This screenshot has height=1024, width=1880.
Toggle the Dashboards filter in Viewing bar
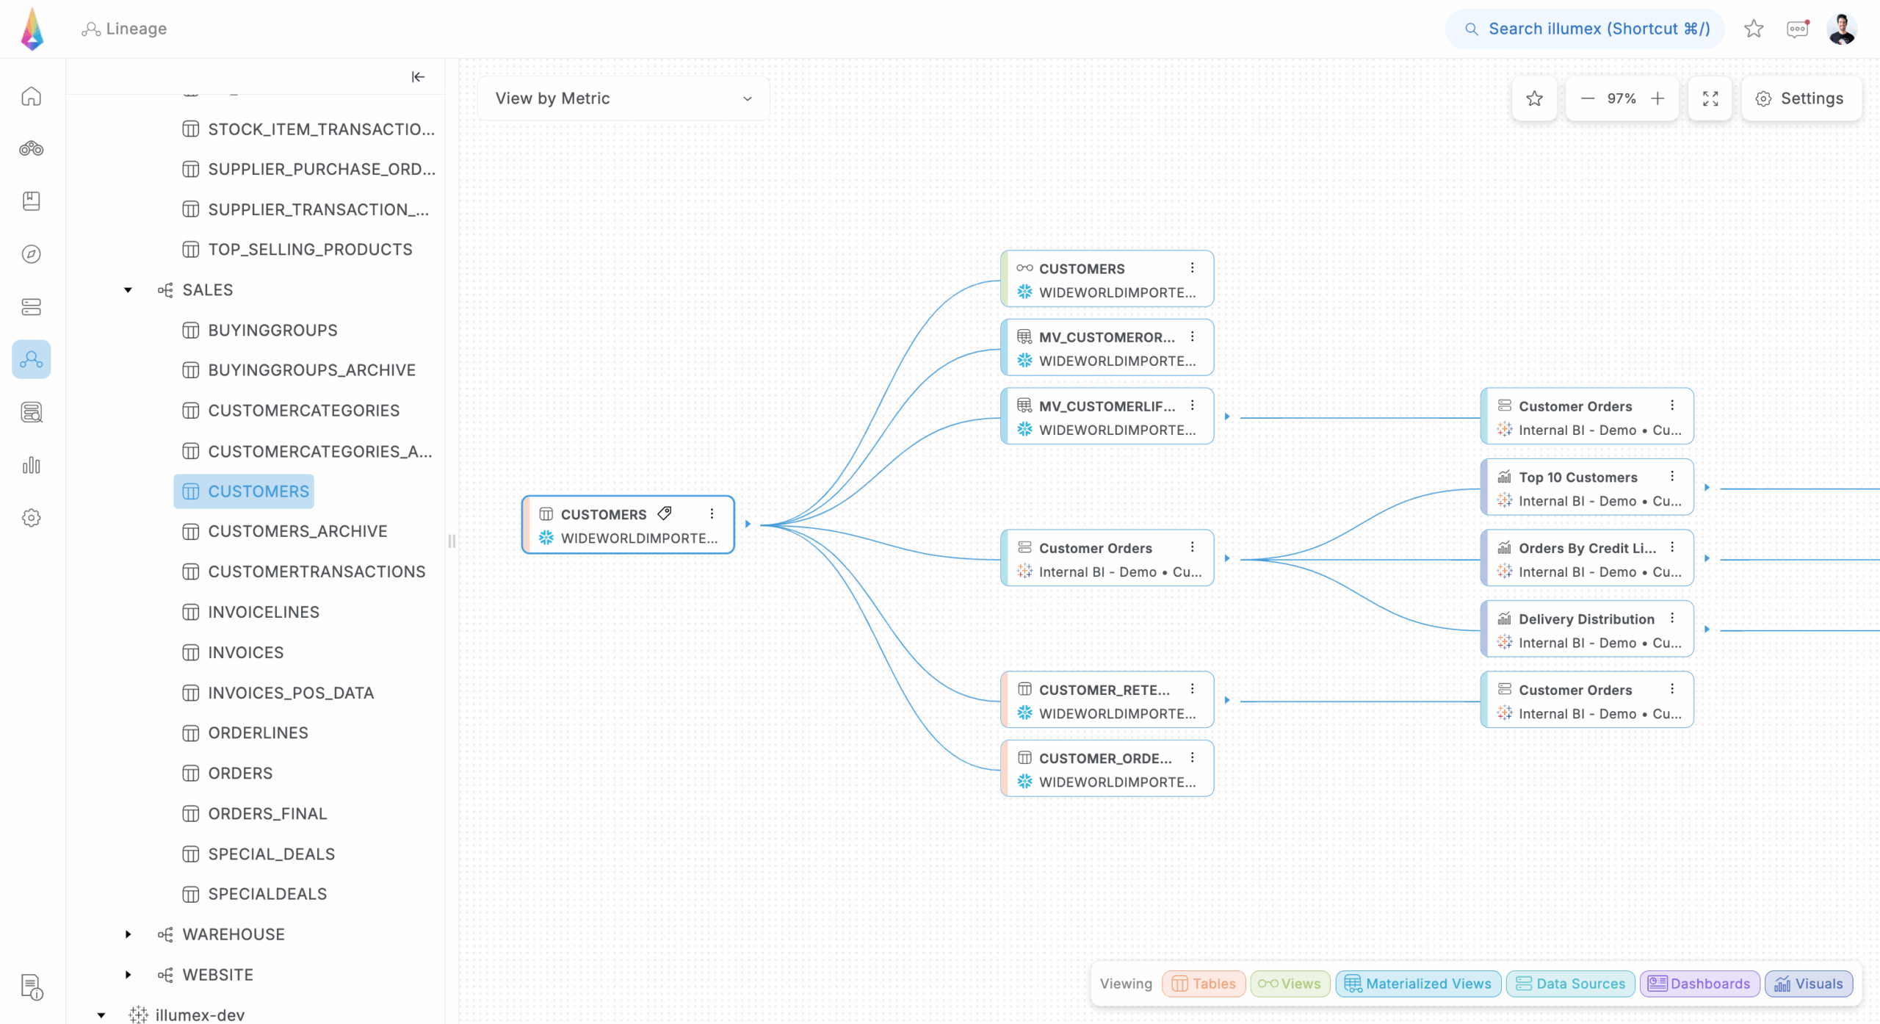[1699, 984]
